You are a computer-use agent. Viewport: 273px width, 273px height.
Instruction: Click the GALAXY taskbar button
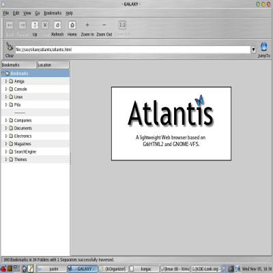(x=83, y=269)
